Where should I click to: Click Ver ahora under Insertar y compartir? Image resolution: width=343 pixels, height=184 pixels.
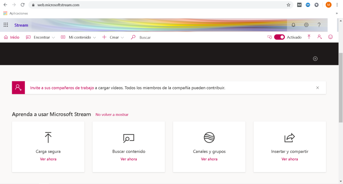tap(290, 159)
